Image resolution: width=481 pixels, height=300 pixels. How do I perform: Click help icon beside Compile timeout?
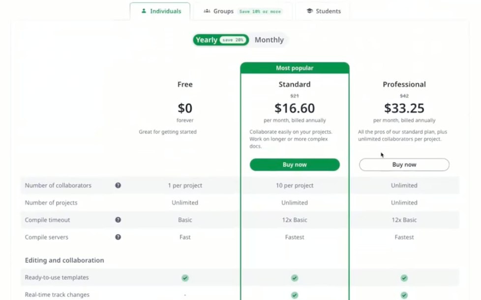118,220
